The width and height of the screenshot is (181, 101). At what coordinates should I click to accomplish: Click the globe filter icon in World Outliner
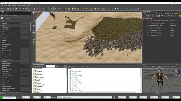160,16
